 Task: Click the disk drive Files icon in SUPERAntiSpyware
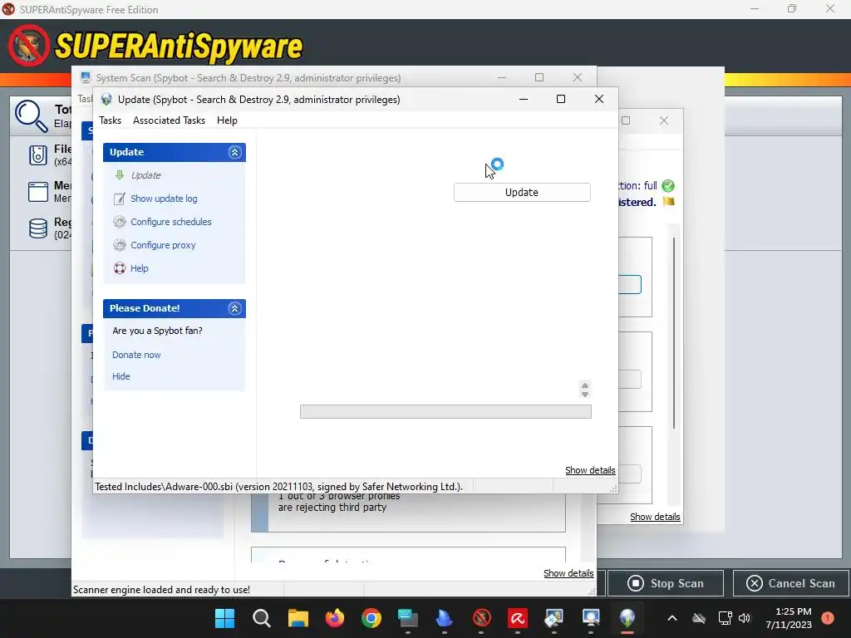(x=38, y=155)
